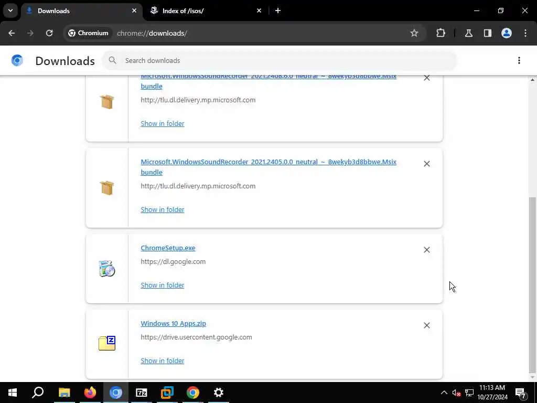Open the Chrome Labs flask icon

click(x=469, y=33)
